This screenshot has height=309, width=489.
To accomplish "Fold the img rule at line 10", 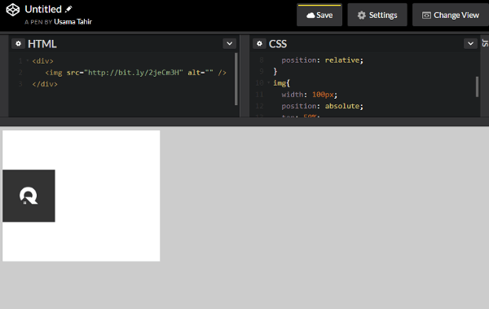I will point(269,82).
